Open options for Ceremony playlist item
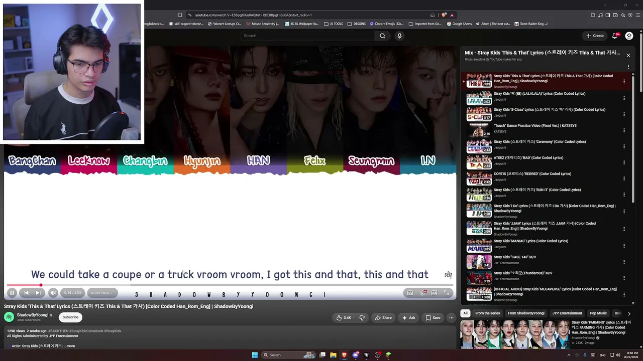Viewport: 643px width, 361px height. coord(624,146)
